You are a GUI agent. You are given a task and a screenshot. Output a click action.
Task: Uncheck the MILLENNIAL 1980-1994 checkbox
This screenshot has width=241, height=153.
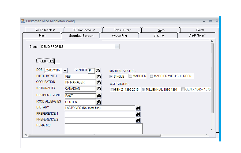point(144,90)
